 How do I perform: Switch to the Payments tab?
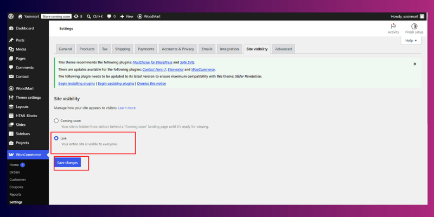pyautogui.click(x=146, y=49)
